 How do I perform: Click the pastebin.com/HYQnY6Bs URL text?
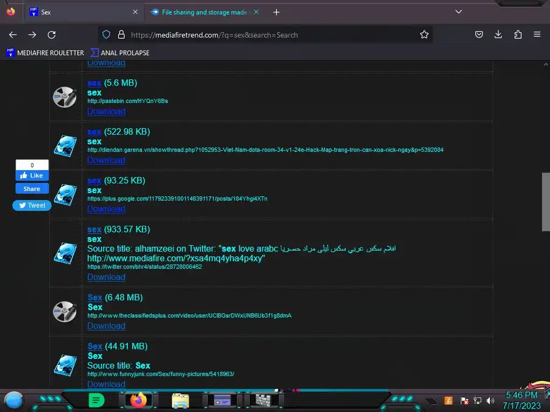(x=128, y=101)
